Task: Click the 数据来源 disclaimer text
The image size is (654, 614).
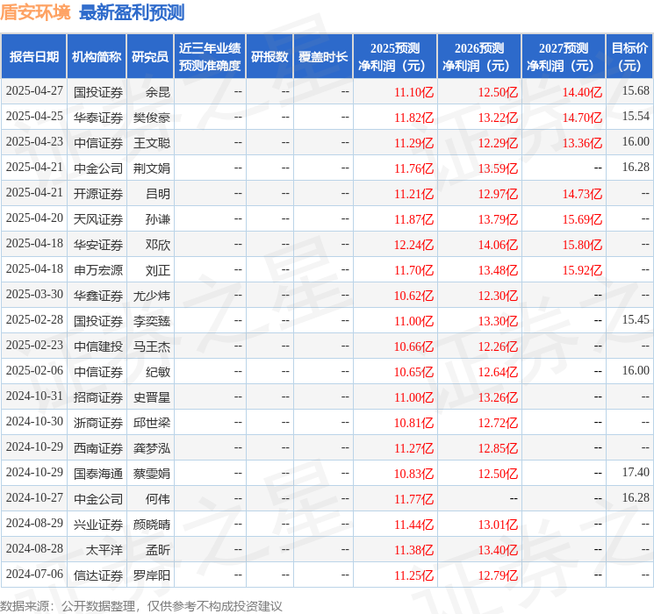Action: coord(141,605)
